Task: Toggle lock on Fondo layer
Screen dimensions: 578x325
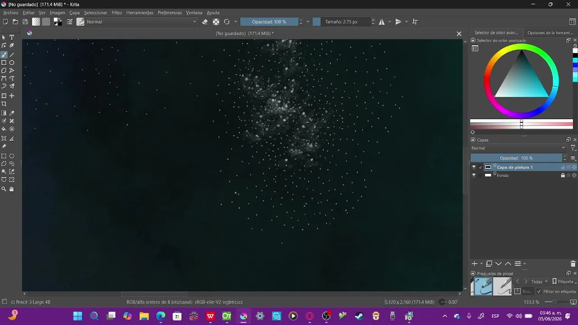Action: (x=563, y=176)
